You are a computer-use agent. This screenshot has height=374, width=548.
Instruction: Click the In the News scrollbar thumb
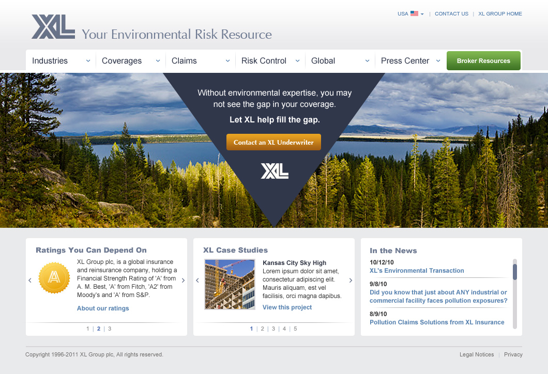pos(515,272)
